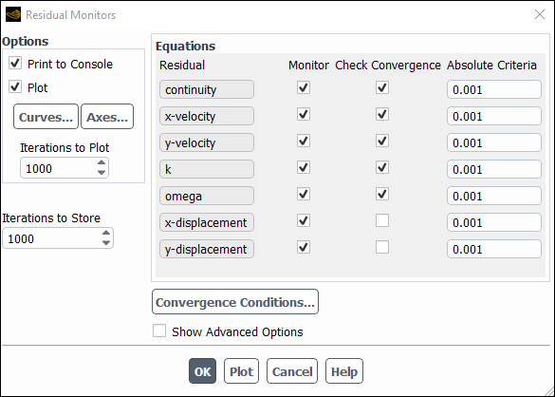Decrease Iterations to Plot with down arrow
Viewport: 555px width, 397px height.
(x=102, y=173)
